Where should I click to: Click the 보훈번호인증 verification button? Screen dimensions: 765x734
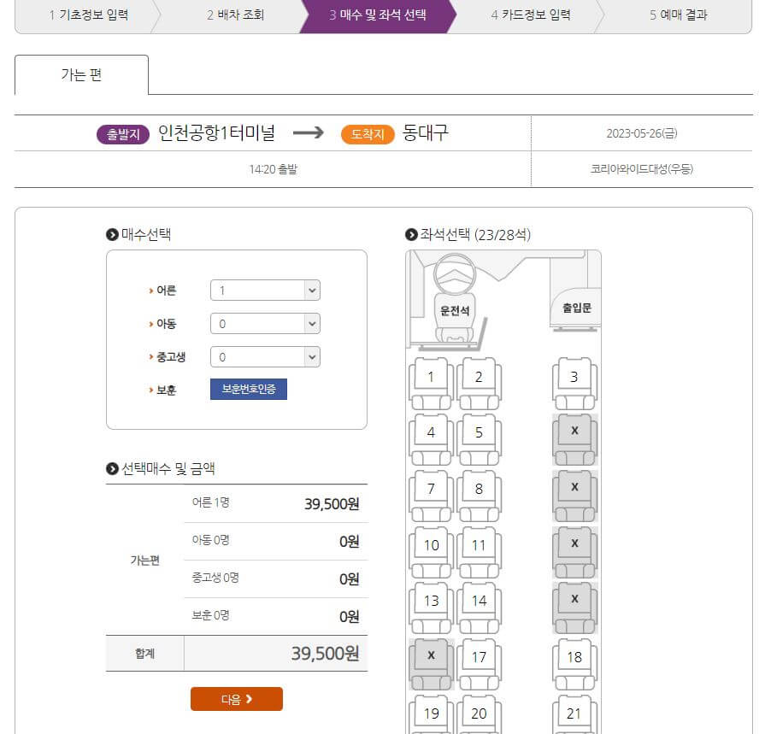coord(249,389)
